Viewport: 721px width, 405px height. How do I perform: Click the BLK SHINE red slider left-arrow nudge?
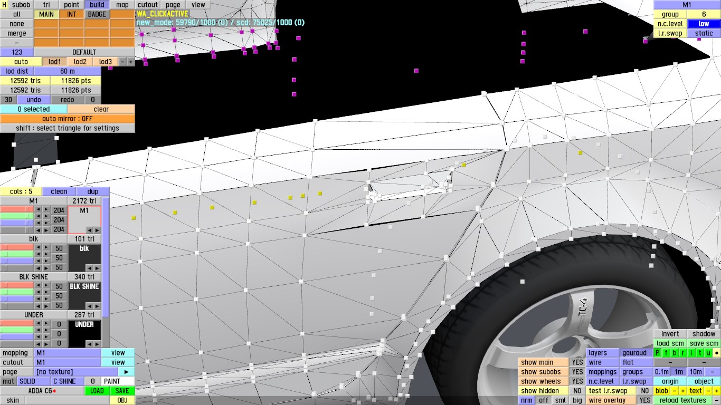click(x=38, y=286)
